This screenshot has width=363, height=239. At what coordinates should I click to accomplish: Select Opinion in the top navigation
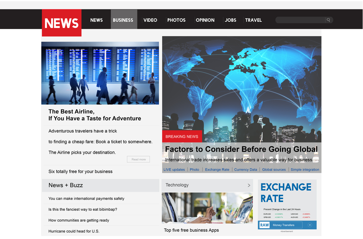(x=205, y=20)
